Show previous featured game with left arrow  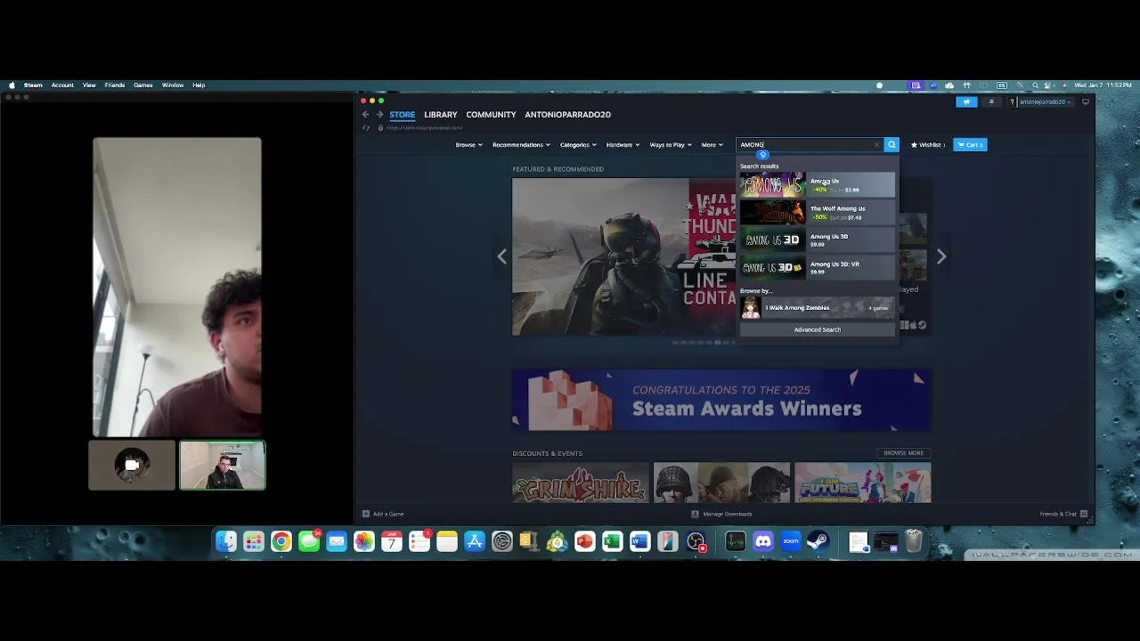click(x=501, y=256)
